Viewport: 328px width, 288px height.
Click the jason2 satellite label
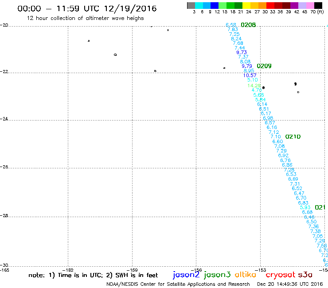(186, 275)
